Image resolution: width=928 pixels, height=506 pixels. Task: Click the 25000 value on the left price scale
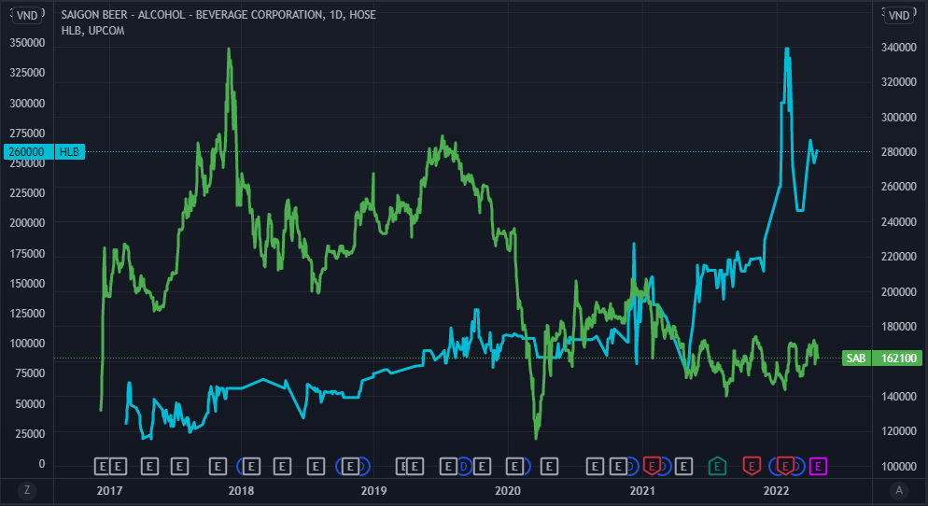coord(30,434)
